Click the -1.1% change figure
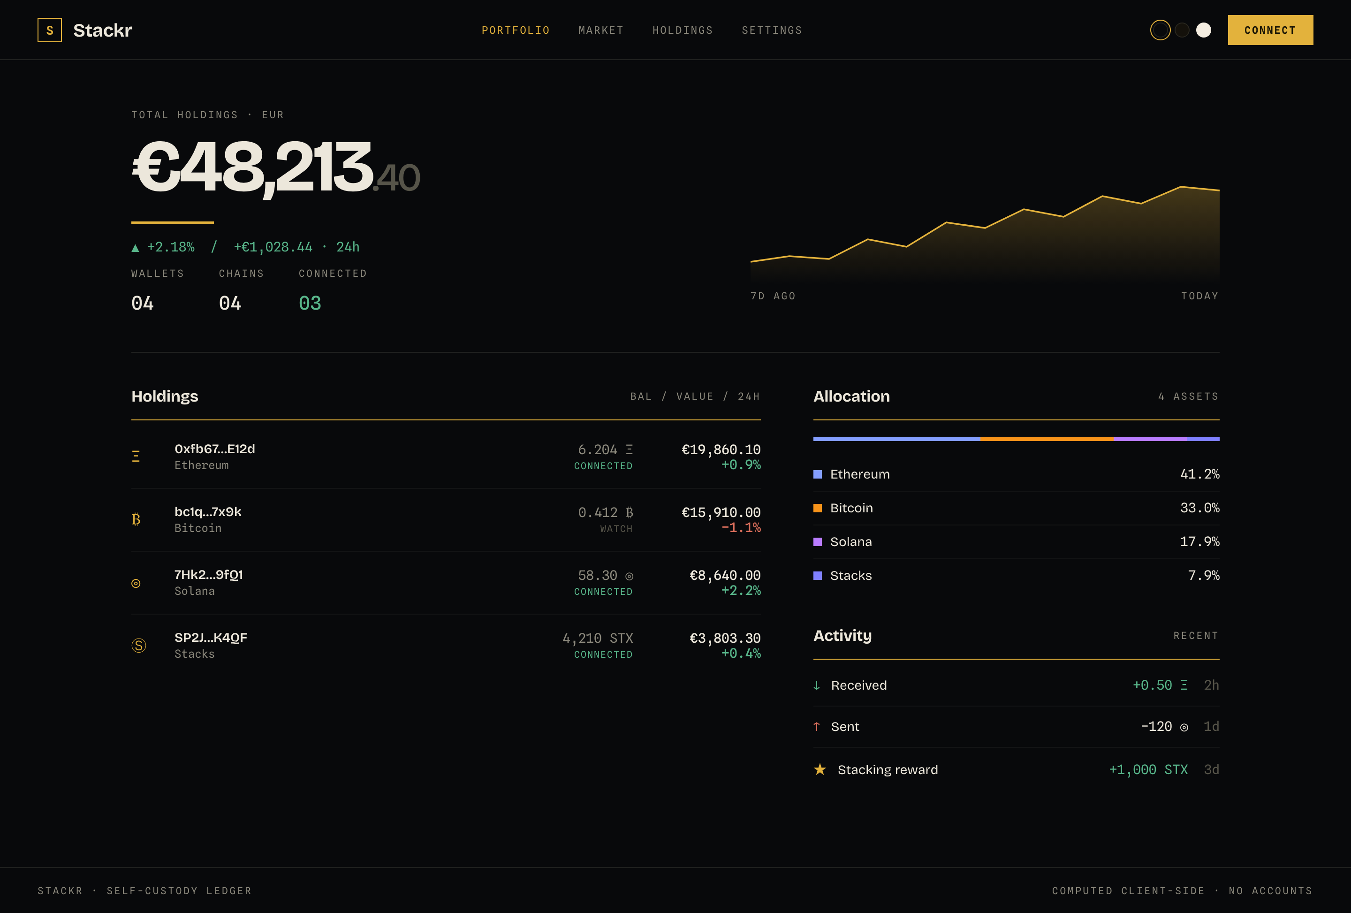The width and height of the screenshot is (1351, 913). (741, 527)
